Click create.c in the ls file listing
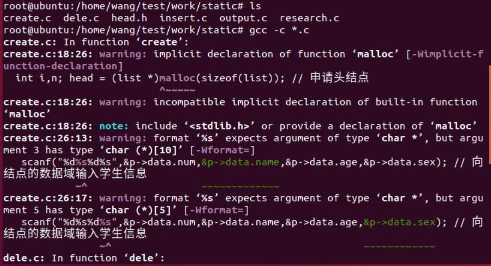The height and width of the screenshot is (266, 491). (27, 18)
